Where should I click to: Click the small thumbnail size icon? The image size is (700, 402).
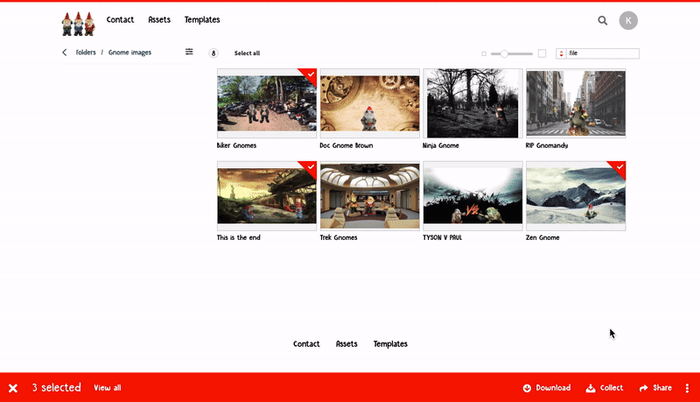coord(484,53)
